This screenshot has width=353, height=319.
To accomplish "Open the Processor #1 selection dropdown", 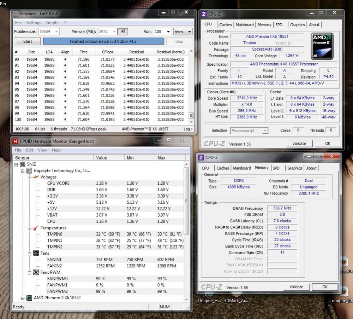I will tap(265, 130).
